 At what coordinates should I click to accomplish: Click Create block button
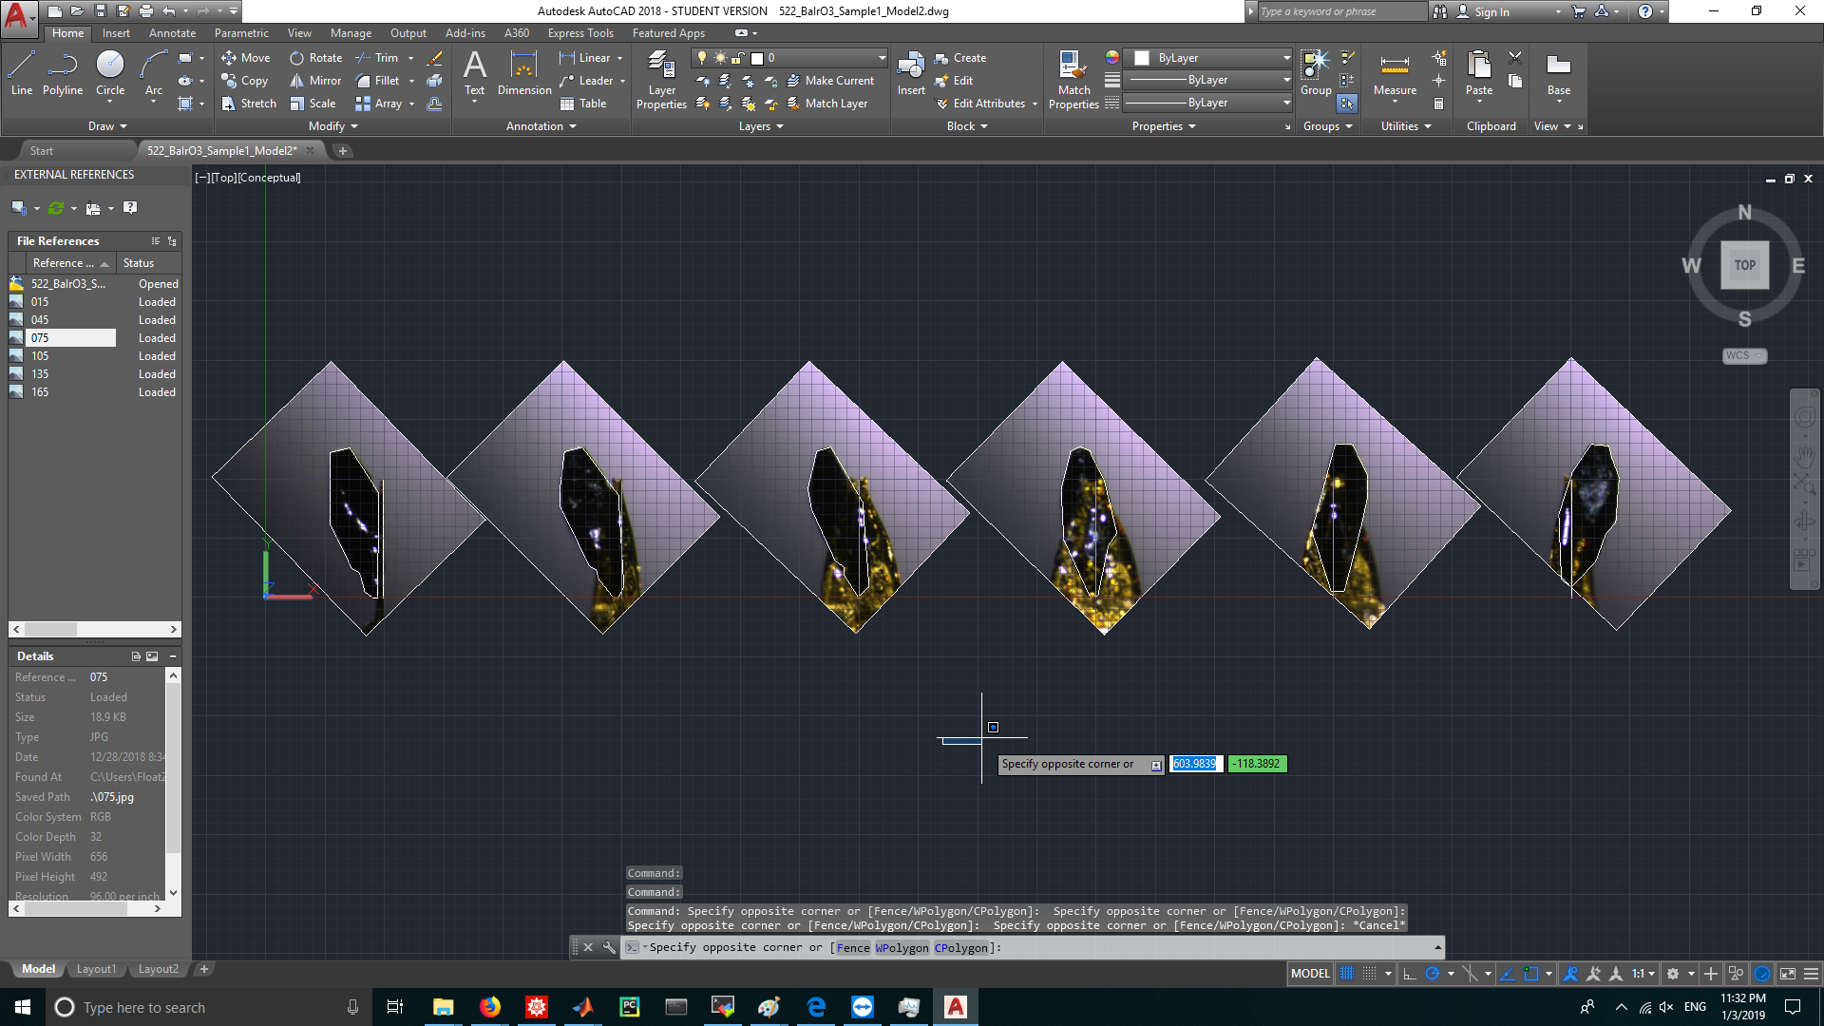[960, 58]
